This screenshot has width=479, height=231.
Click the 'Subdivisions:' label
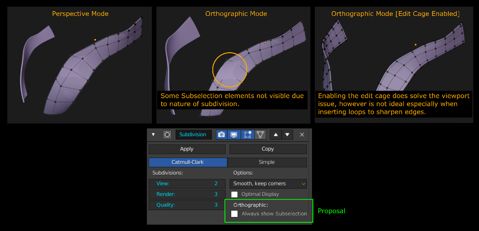168,173
